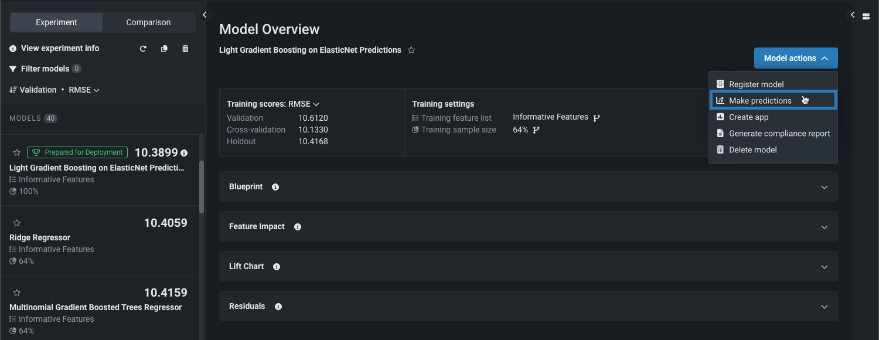Toggle favorite star beside Model Overview title

click(411, 50)
